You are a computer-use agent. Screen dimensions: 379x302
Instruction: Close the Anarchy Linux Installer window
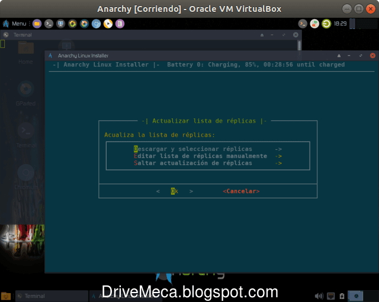[x=372, y=56]
